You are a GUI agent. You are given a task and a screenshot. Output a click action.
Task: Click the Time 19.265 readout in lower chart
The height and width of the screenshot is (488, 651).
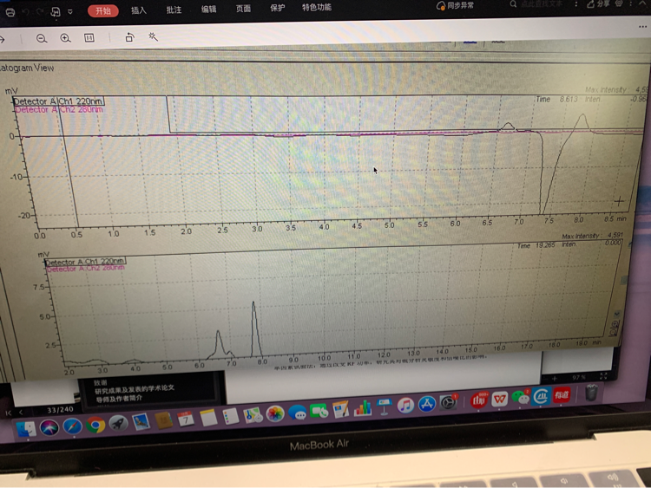coord(536,245)
